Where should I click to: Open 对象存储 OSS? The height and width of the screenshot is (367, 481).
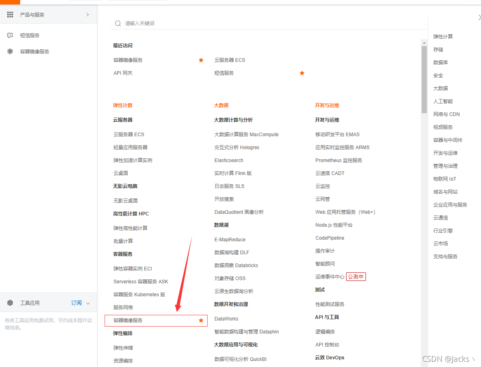230,278
